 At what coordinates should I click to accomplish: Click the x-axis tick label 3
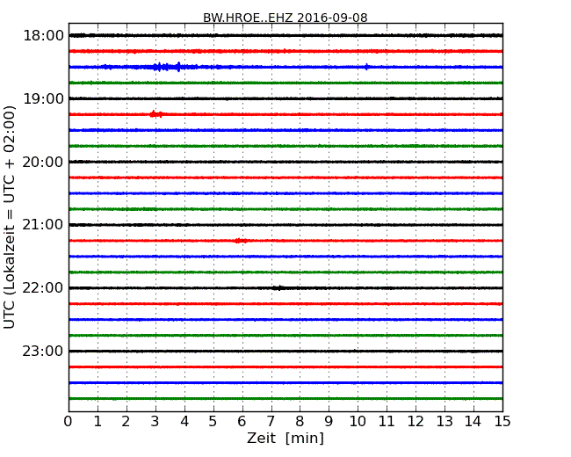155,422
